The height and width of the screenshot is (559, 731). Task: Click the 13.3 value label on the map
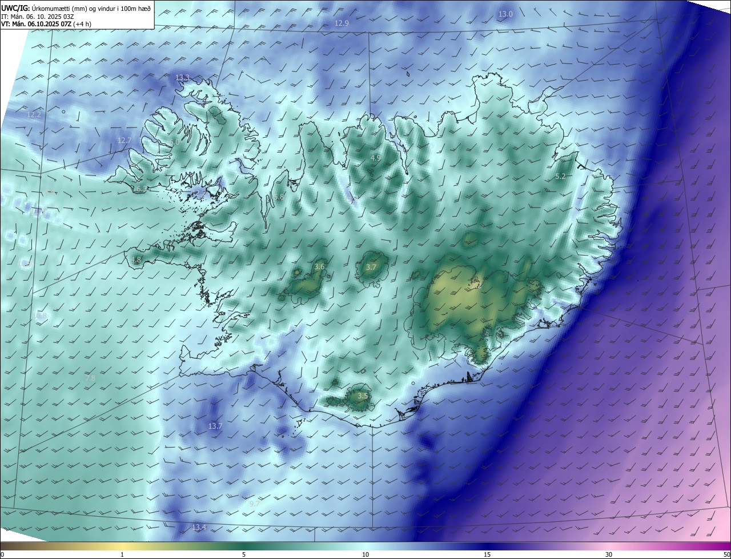[182, 77]
